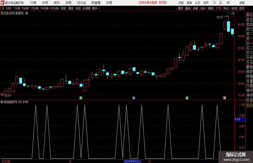
Task: Open the 财富圈 menu
Action: click(96, 3)
